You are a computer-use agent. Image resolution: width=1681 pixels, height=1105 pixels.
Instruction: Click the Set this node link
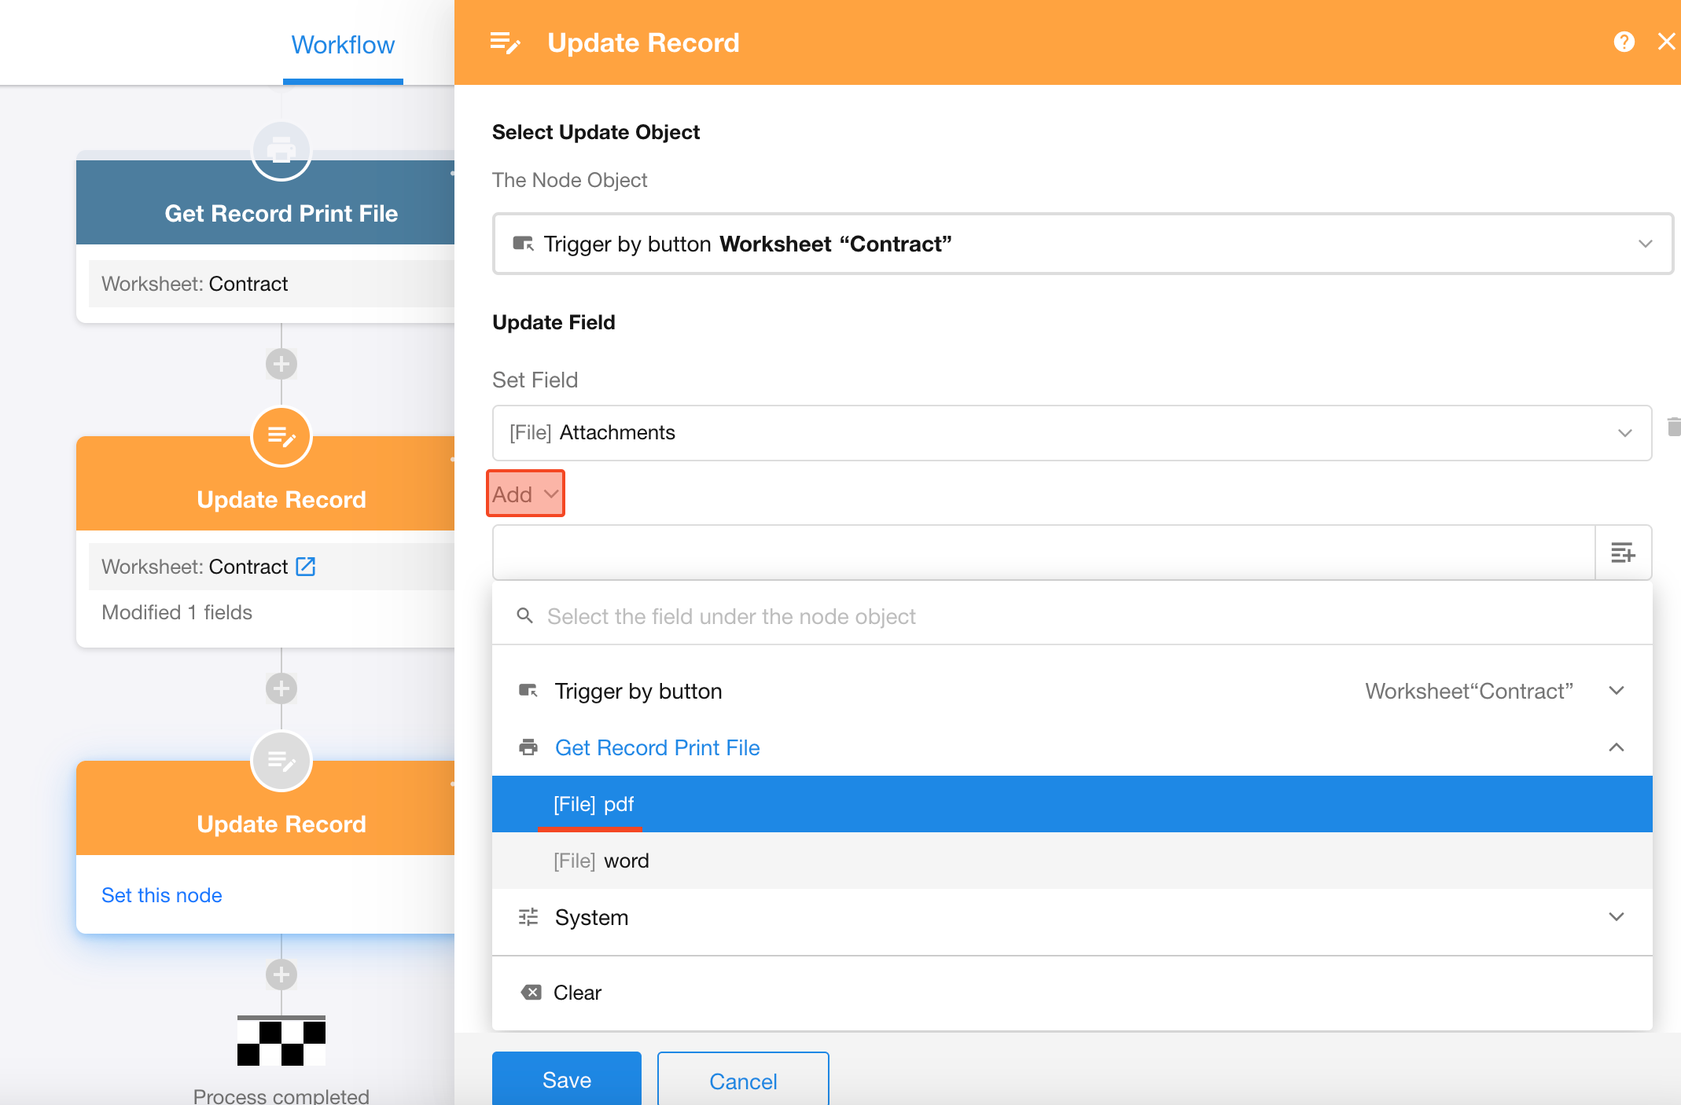tap(162, 895)
